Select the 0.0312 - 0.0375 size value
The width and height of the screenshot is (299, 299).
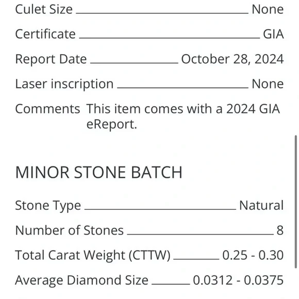(x=238, y=280)
